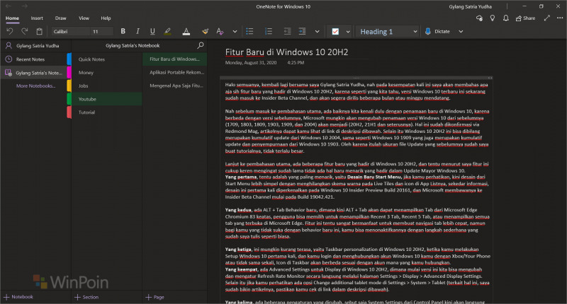Click the sync status cloud icon
This screenshot has width=567, height=304.
(x=479, y=18)
